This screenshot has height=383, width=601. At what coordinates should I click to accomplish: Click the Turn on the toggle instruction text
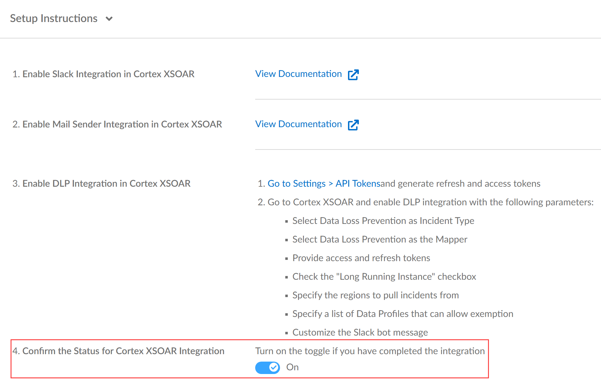tap(370, 351)
